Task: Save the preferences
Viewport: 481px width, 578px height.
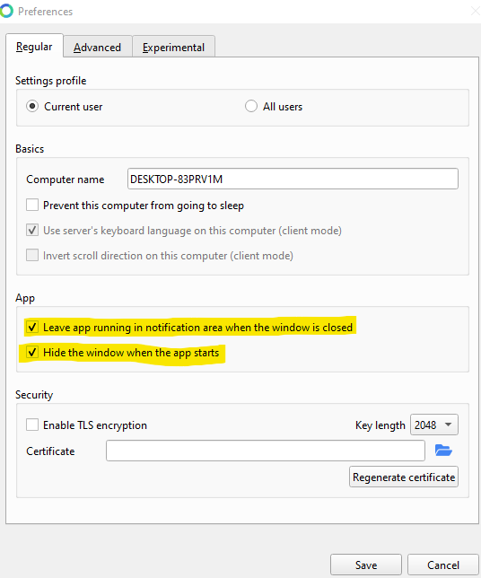Action: (366, 565)
